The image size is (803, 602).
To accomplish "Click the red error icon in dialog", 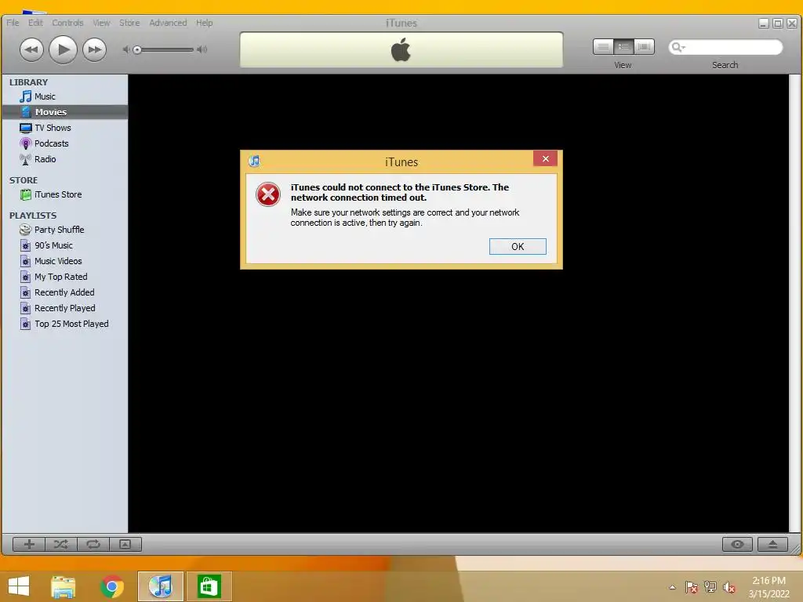I will (x=268, y=194).
